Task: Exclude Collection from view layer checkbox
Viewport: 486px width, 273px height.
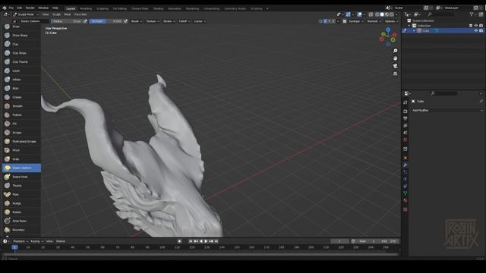Action: [x=471, y=26]
